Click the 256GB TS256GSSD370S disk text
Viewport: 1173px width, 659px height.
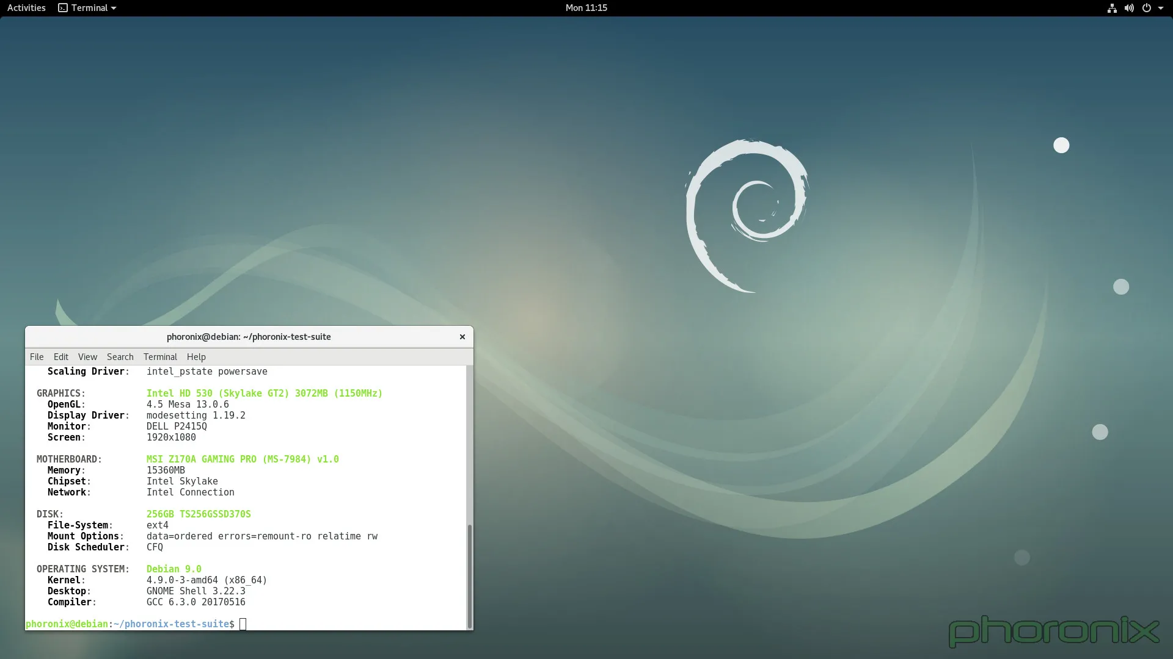tap(199, 514)
